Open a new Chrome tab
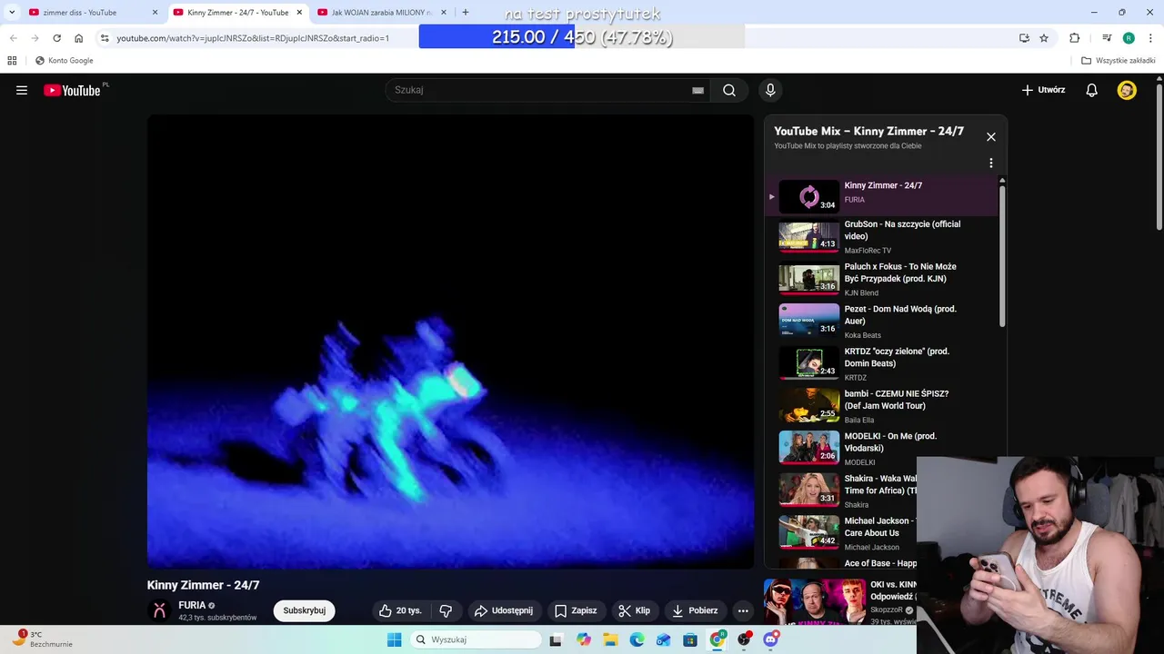Image resolution: width=1164 pixels, height=654 pixels. coord(466,13)
